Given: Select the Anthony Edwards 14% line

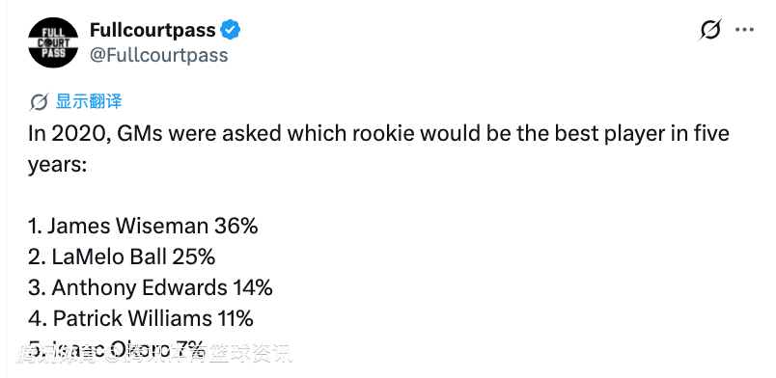Looking at the screenshot, I should tap(151, 287).
